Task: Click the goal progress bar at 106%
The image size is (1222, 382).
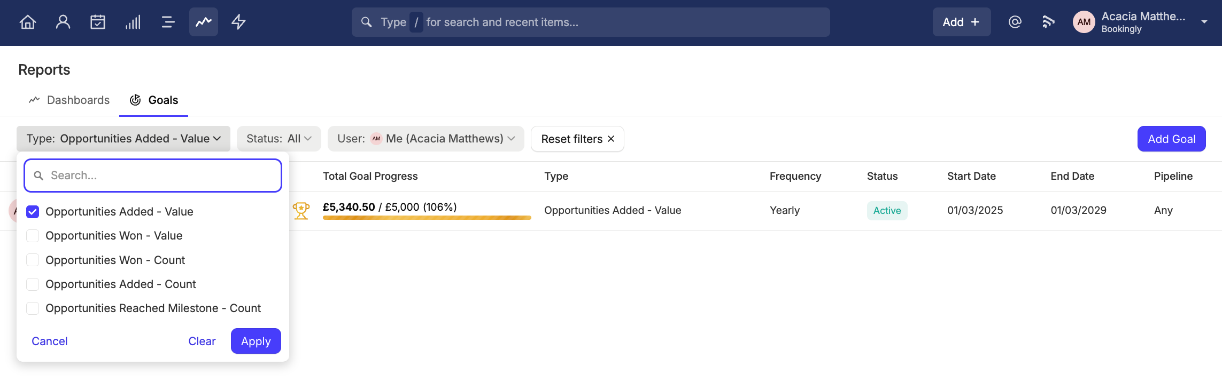Action: (427, 218)
